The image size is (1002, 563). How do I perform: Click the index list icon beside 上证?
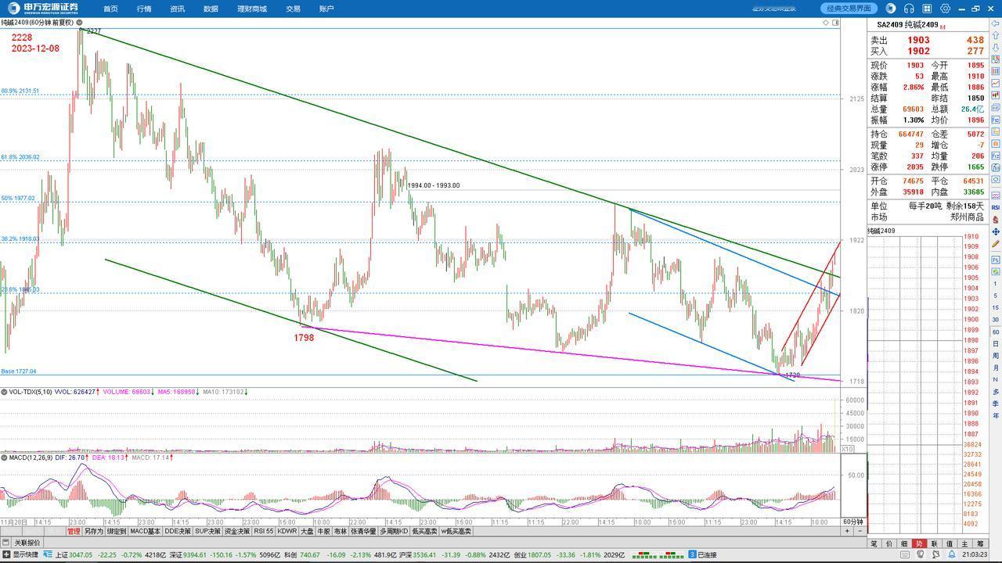tap(48, 554)
